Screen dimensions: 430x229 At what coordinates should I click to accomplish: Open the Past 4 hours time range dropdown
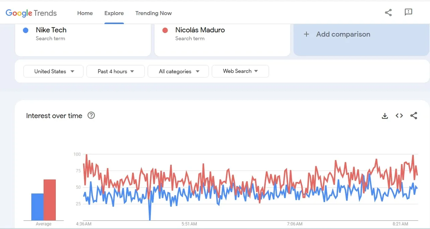coord(116,71)
